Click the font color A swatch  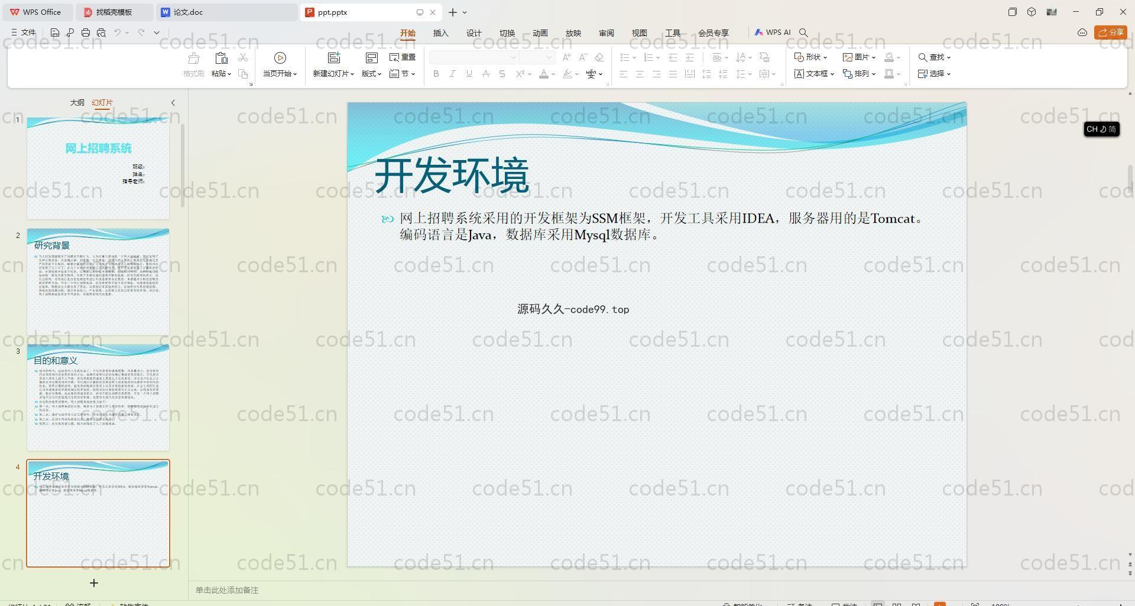click(x=544, y=74)
